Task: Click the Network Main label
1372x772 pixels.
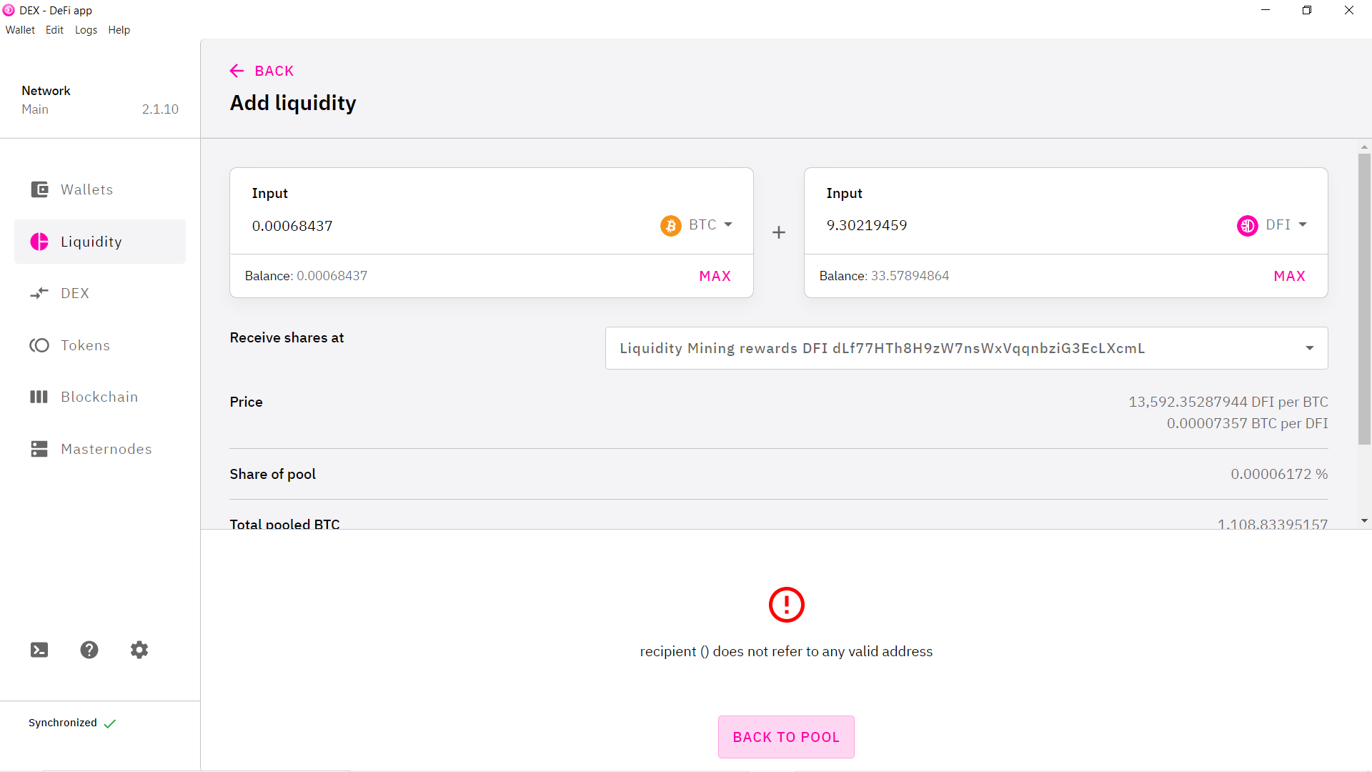Action: [35, 109]
